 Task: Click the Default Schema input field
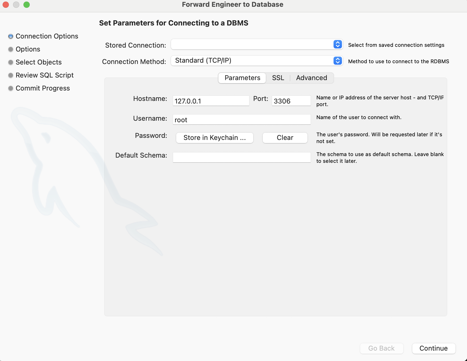click(x=242, y=157)
